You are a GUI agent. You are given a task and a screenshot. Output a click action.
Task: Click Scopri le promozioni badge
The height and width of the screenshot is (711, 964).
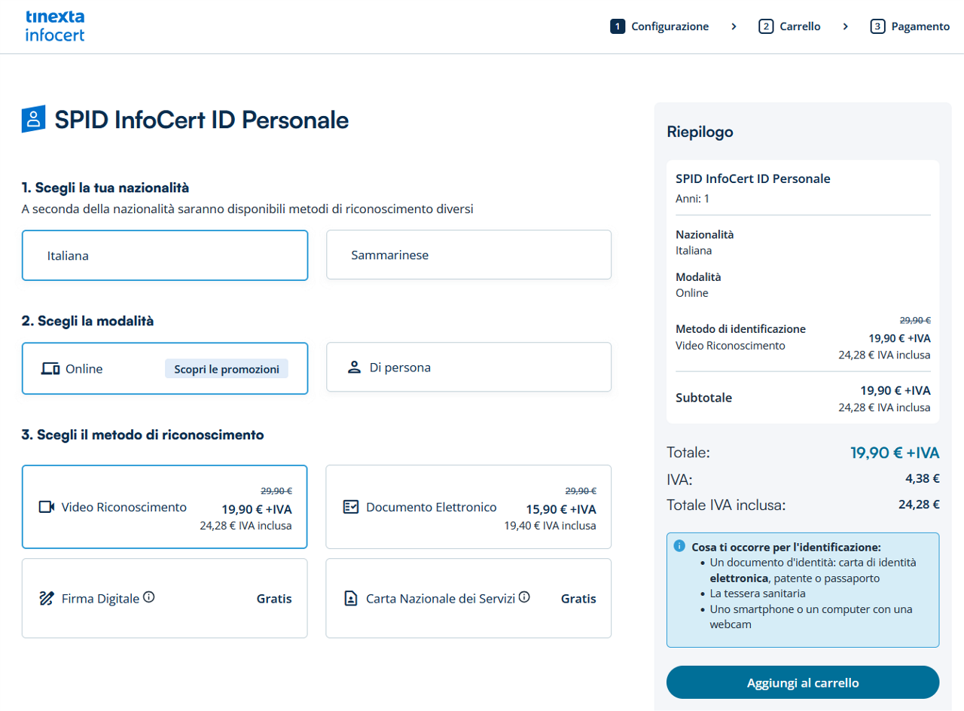tap(227, 369)
